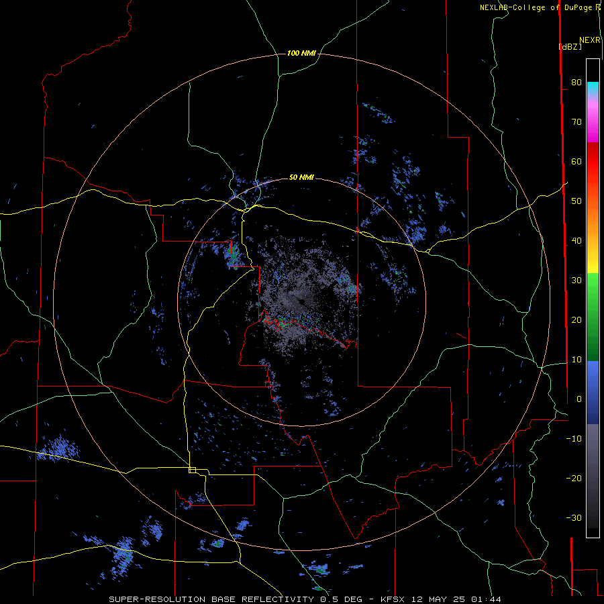
Task: Click the KFSX station identifier in caption
Action: pos(393,599)
